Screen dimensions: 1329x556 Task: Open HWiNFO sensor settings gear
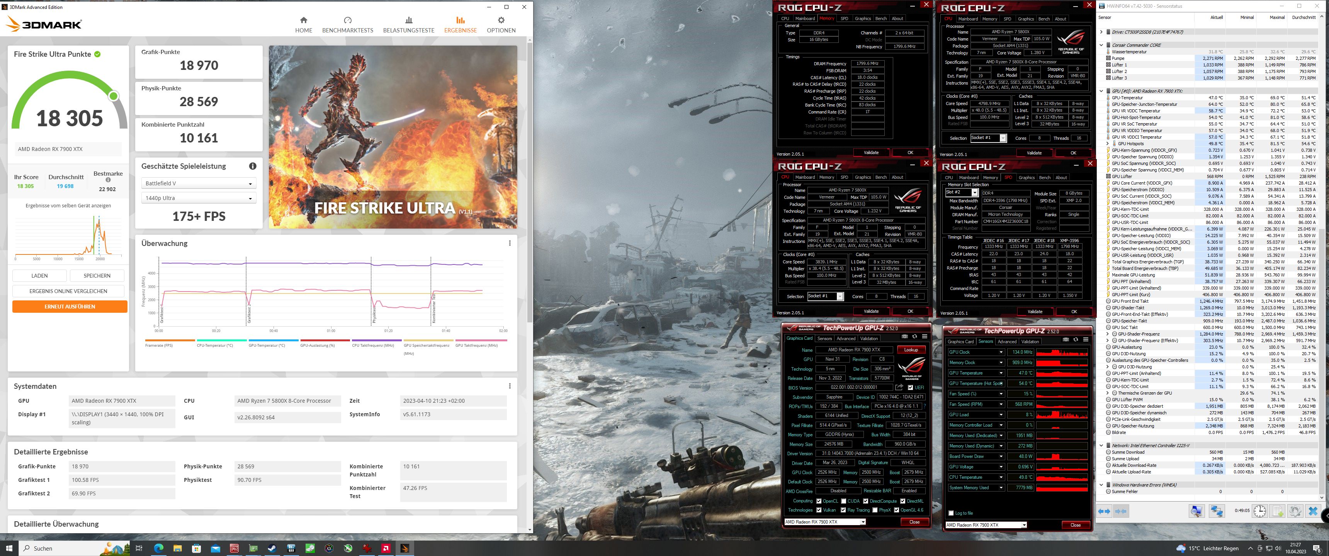pos(1295,511)
